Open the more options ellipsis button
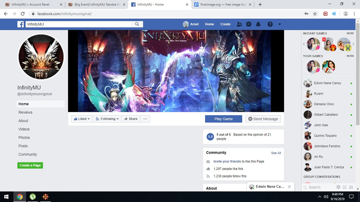 click(x=145, y=119)
